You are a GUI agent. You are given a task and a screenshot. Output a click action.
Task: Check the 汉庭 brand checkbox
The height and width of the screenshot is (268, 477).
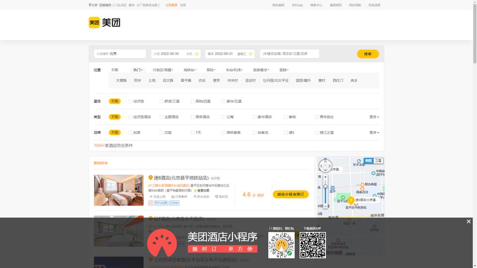click(161, 133)
